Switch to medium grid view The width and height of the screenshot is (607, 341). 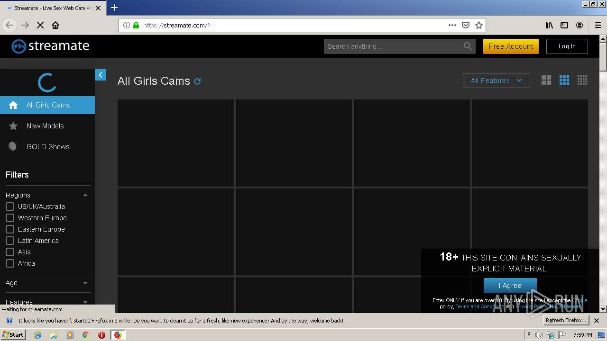point(564,81)
